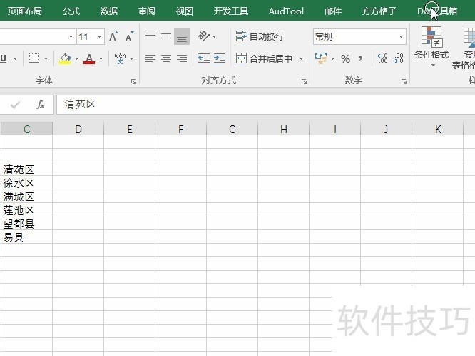Click Merge and Center (合并后居中)
Viewport: 475px width, 356px height.
point(264,58)
